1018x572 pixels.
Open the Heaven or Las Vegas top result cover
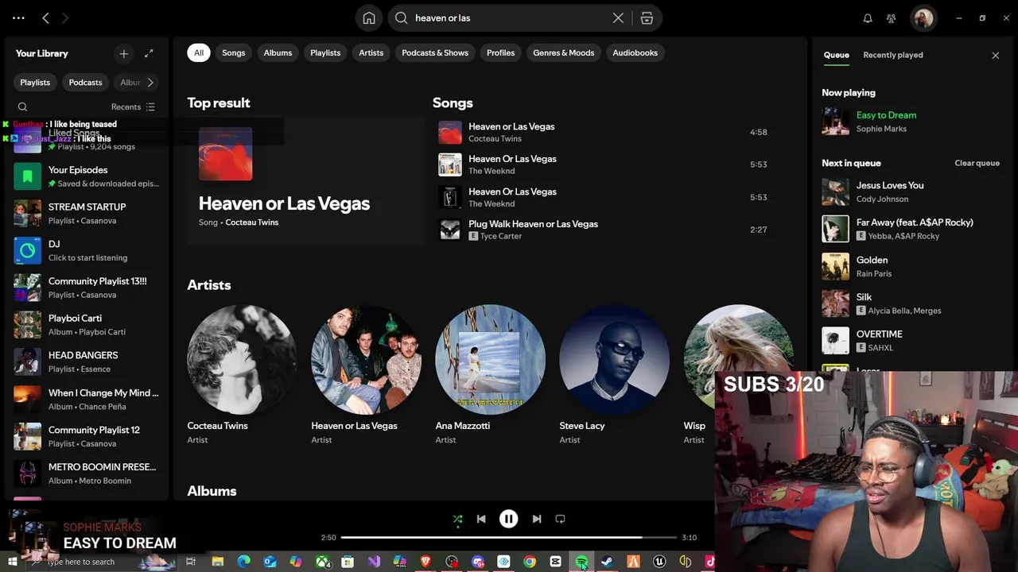coord(226,153)
